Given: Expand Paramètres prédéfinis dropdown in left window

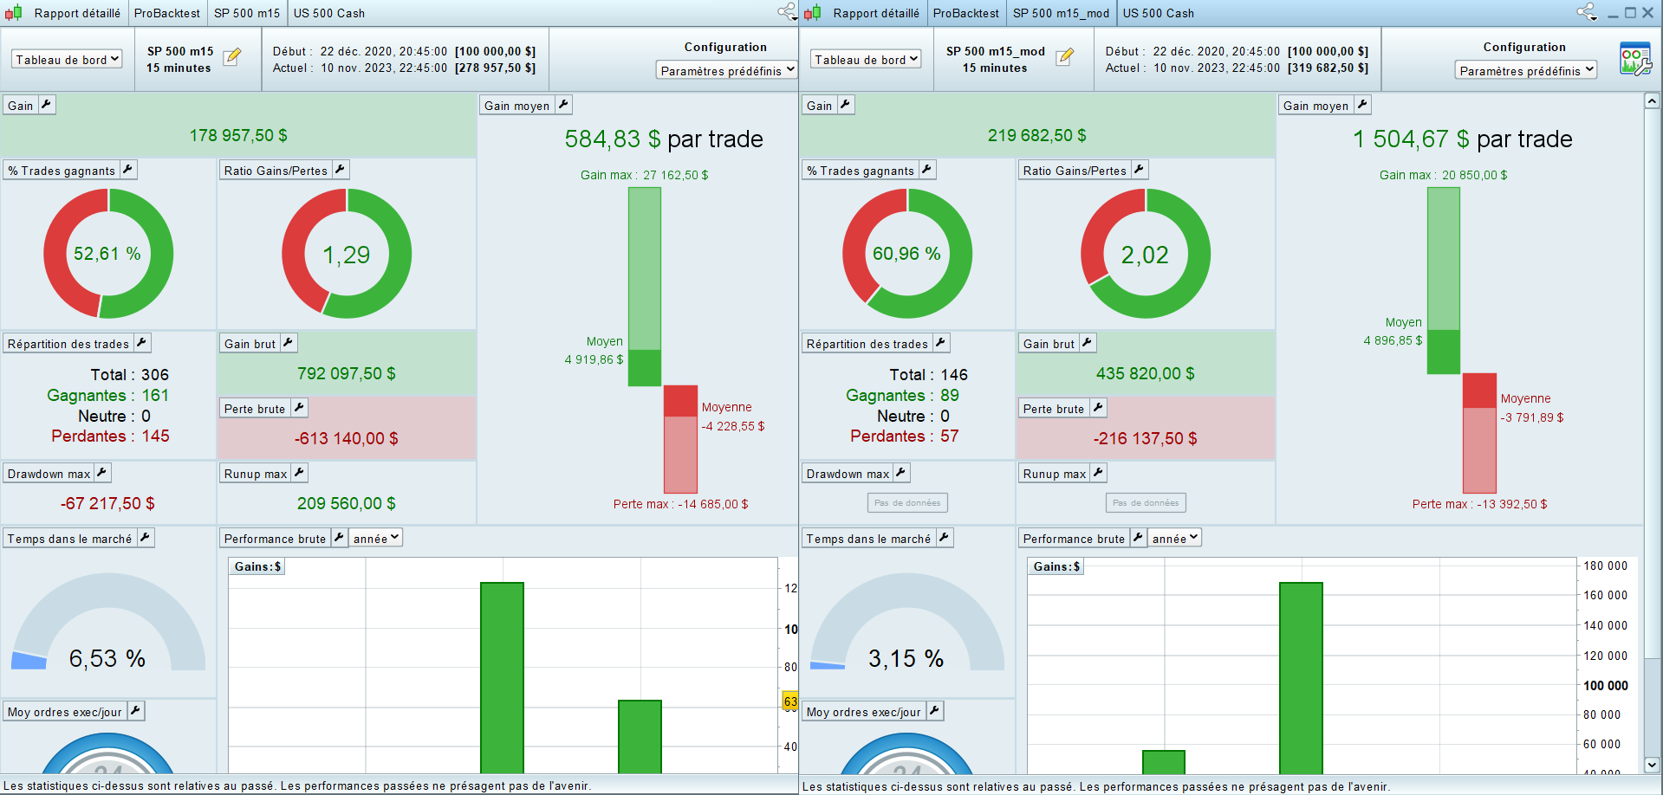Looking at the screenshot, I should pos(726,70).
